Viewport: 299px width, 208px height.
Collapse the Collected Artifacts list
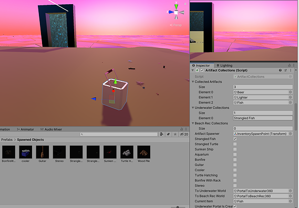pos(193,81)
